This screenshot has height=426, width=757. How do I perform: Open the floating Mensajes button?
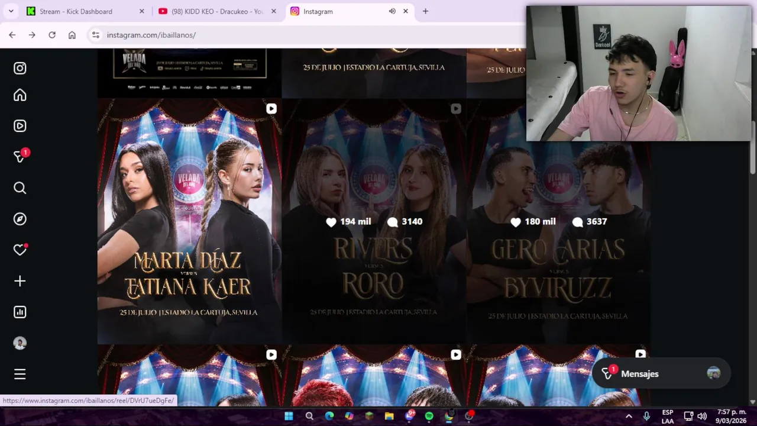[661, 374]
